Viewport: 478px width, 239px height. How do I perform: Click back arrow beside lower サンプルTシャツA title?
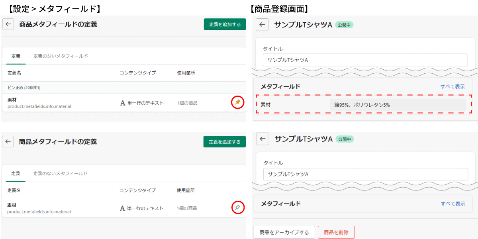[x=262, y=139]
